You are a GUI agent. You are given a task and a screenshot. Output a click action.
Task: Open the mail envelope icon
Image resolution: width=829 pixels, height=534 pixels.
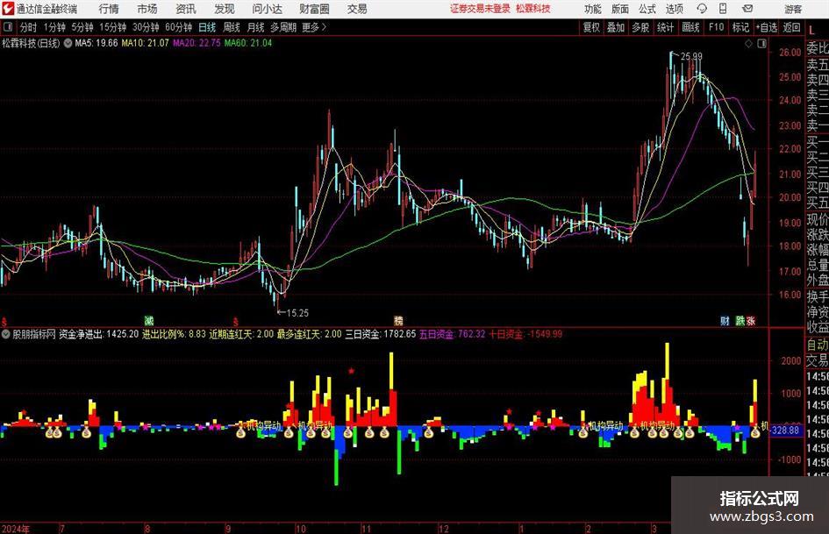click(x=747, y=9)
